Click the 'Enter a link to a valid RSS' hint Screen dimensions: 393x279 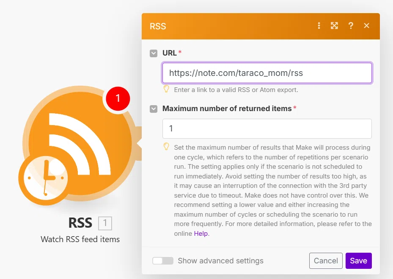click(236, 90)
